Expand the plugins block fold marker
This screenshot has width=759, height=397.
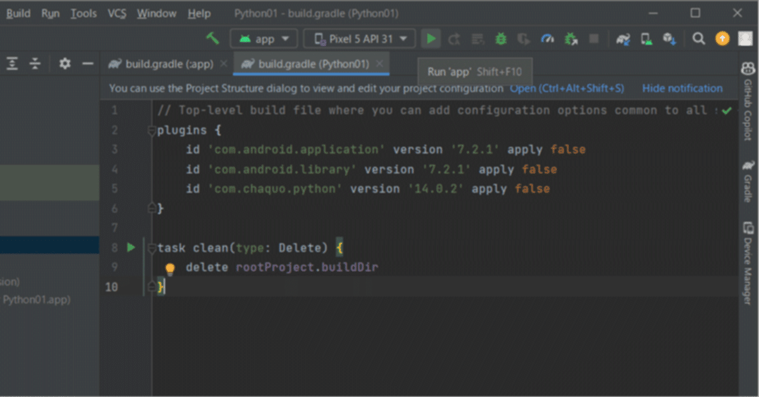pos(151,131)
